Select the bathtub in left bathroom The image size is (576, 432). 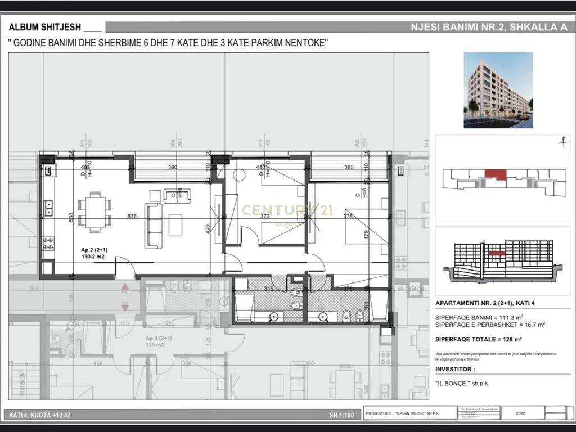[243, 308]
